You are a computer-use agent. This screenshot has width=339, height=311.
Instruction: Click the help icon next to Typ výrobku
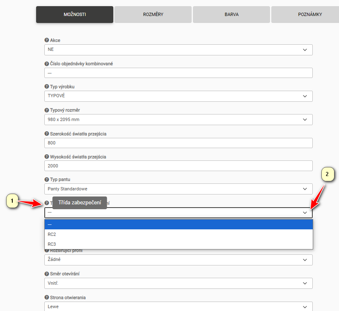pos(46,87)
